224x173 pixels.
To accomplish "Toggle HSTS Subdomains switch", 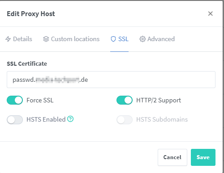I will [125, 119].
